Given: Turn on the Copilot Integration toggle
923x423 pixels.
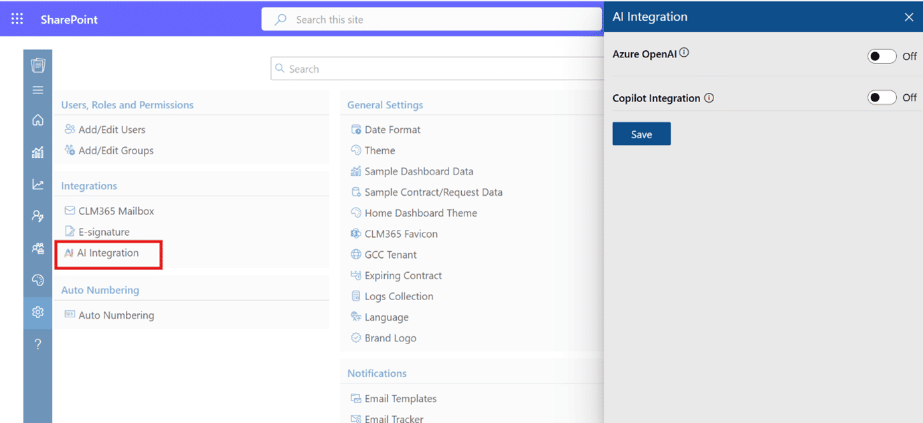Looking at the screenshot, I should click(882, 98).
